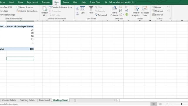Add a new sheet with plus
The width and height of the screenshot is (188, 106).
click(x=75, y=100)
